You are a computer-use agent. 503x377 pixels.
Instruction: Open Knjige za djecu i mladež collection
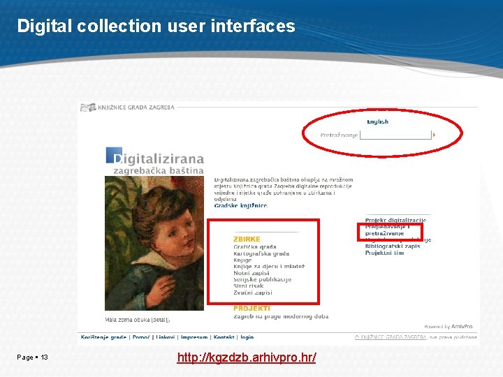pos(269,267)
